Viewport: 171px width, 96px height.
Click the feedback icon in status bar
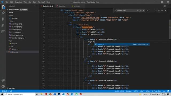[x=164, y=91]
